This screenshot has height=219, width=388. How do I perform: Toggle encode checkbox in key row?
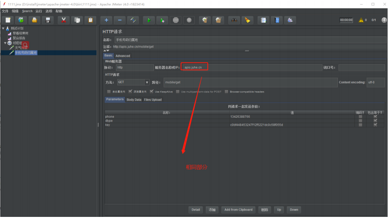point(360,125)
